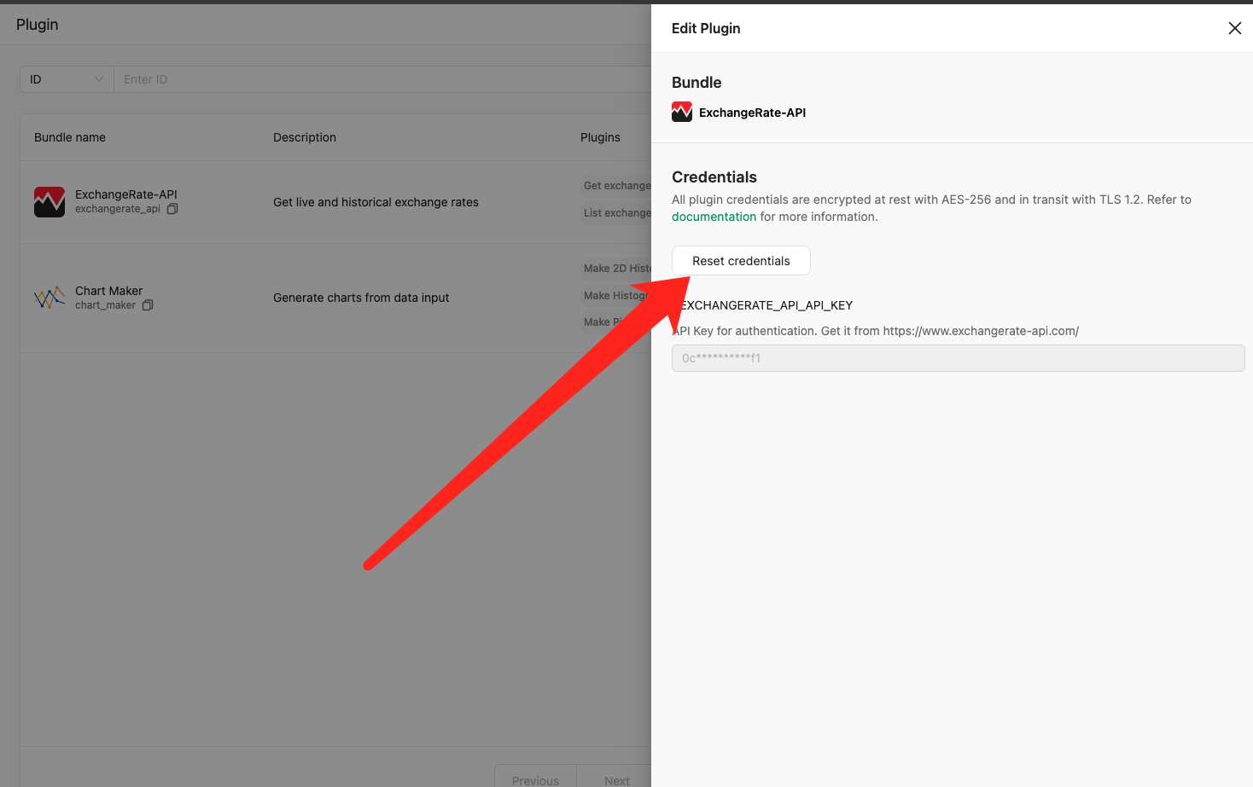Click Reset credentials button
Image resolution: width=1253 pixels, height=787 pixels.
pos(741,261)
